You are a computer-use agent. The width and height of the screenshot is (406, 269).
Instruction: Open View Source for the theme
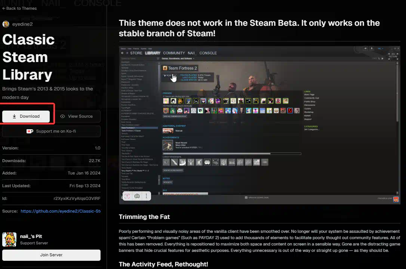[x=77, y=117]
